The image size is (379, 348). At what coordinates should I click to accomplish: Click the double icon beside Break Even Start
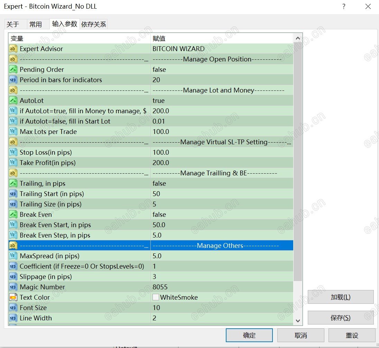[13, 225]
